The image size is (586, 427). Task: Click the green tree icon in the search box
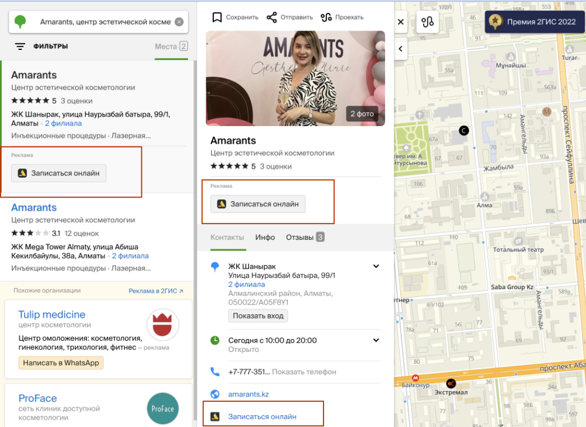coord(20,22)
